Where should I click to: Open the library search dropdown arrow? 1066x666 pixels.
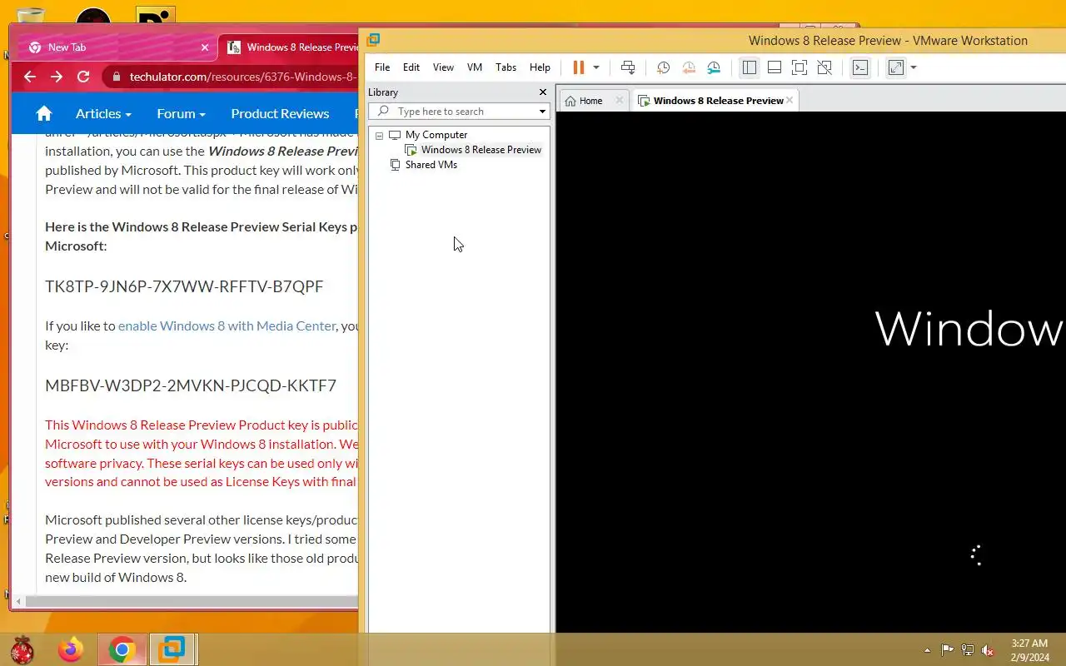(x=542, y=112)
